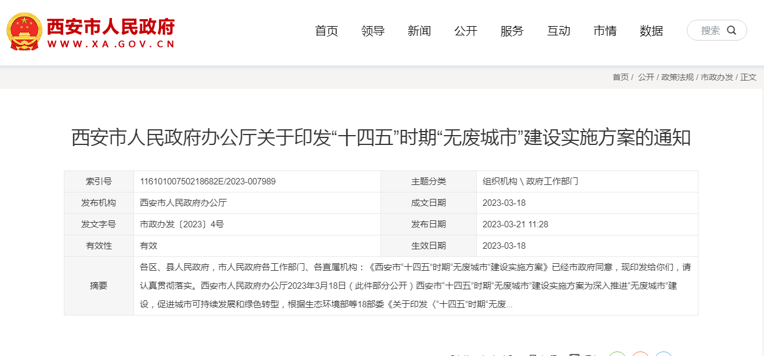Click the magnifier search icon
The image size is (764, 356).
click(x=732, y=31)
